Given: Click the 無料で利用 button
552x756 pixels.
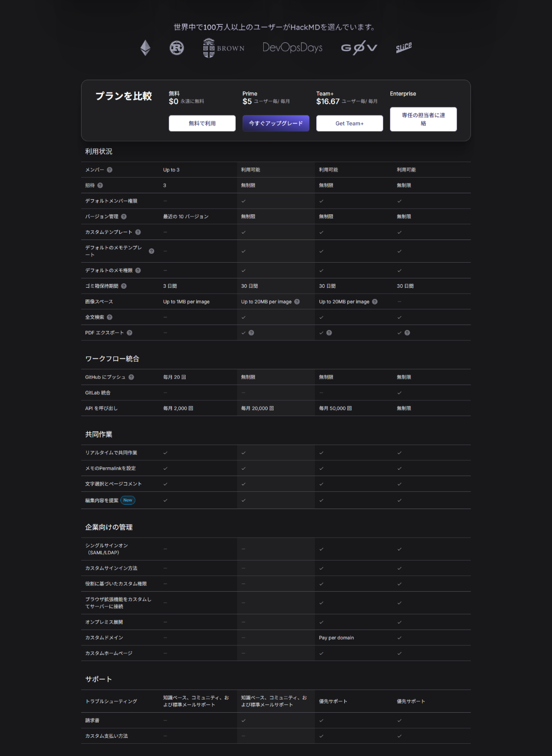Looking at the screenshot, I should pos(202,123).
